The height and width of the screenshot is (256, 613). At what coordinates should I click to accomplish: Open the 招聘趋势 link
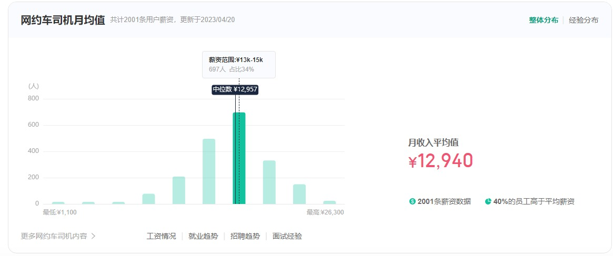coord(245,236)
